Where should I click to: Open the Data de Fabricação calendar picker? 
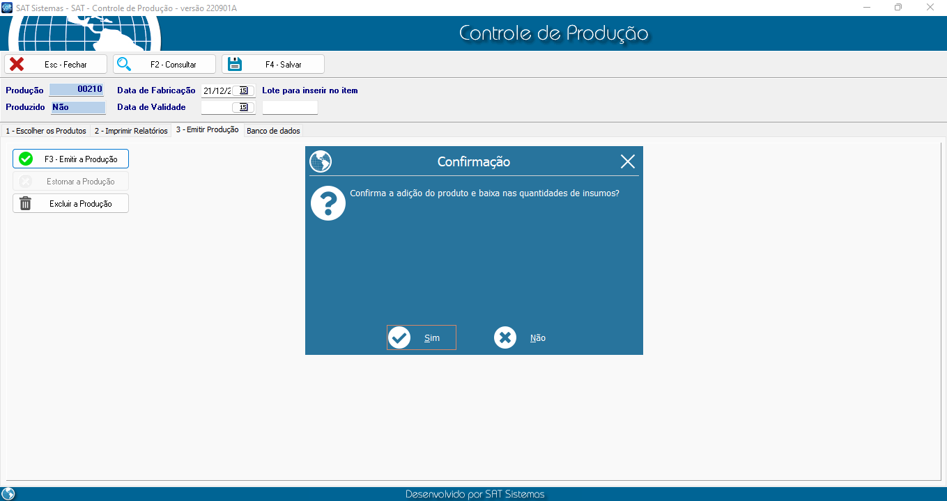pos(243,90)
